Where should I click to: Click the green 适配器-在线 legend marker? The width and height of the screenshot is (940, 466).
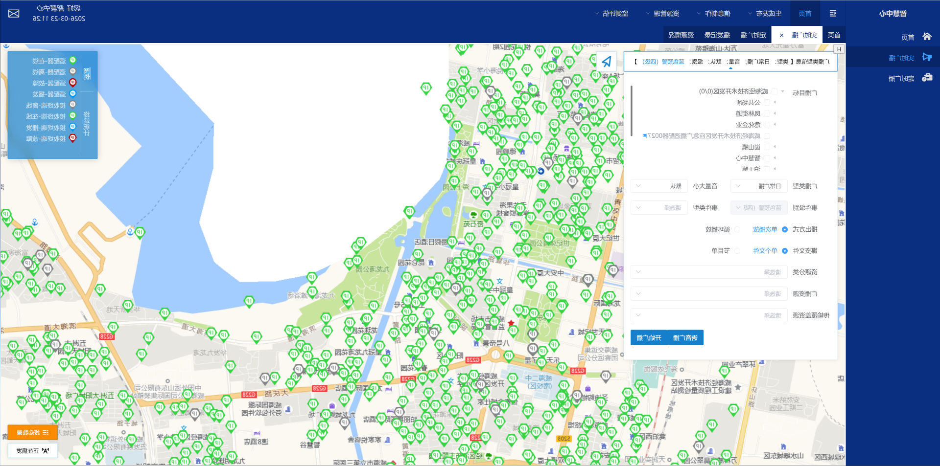pos(72,61)
